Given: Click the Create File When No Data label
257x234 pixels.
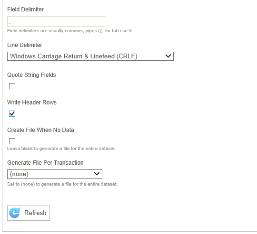Looking at the screenshot, I should (x=40, y=130).
